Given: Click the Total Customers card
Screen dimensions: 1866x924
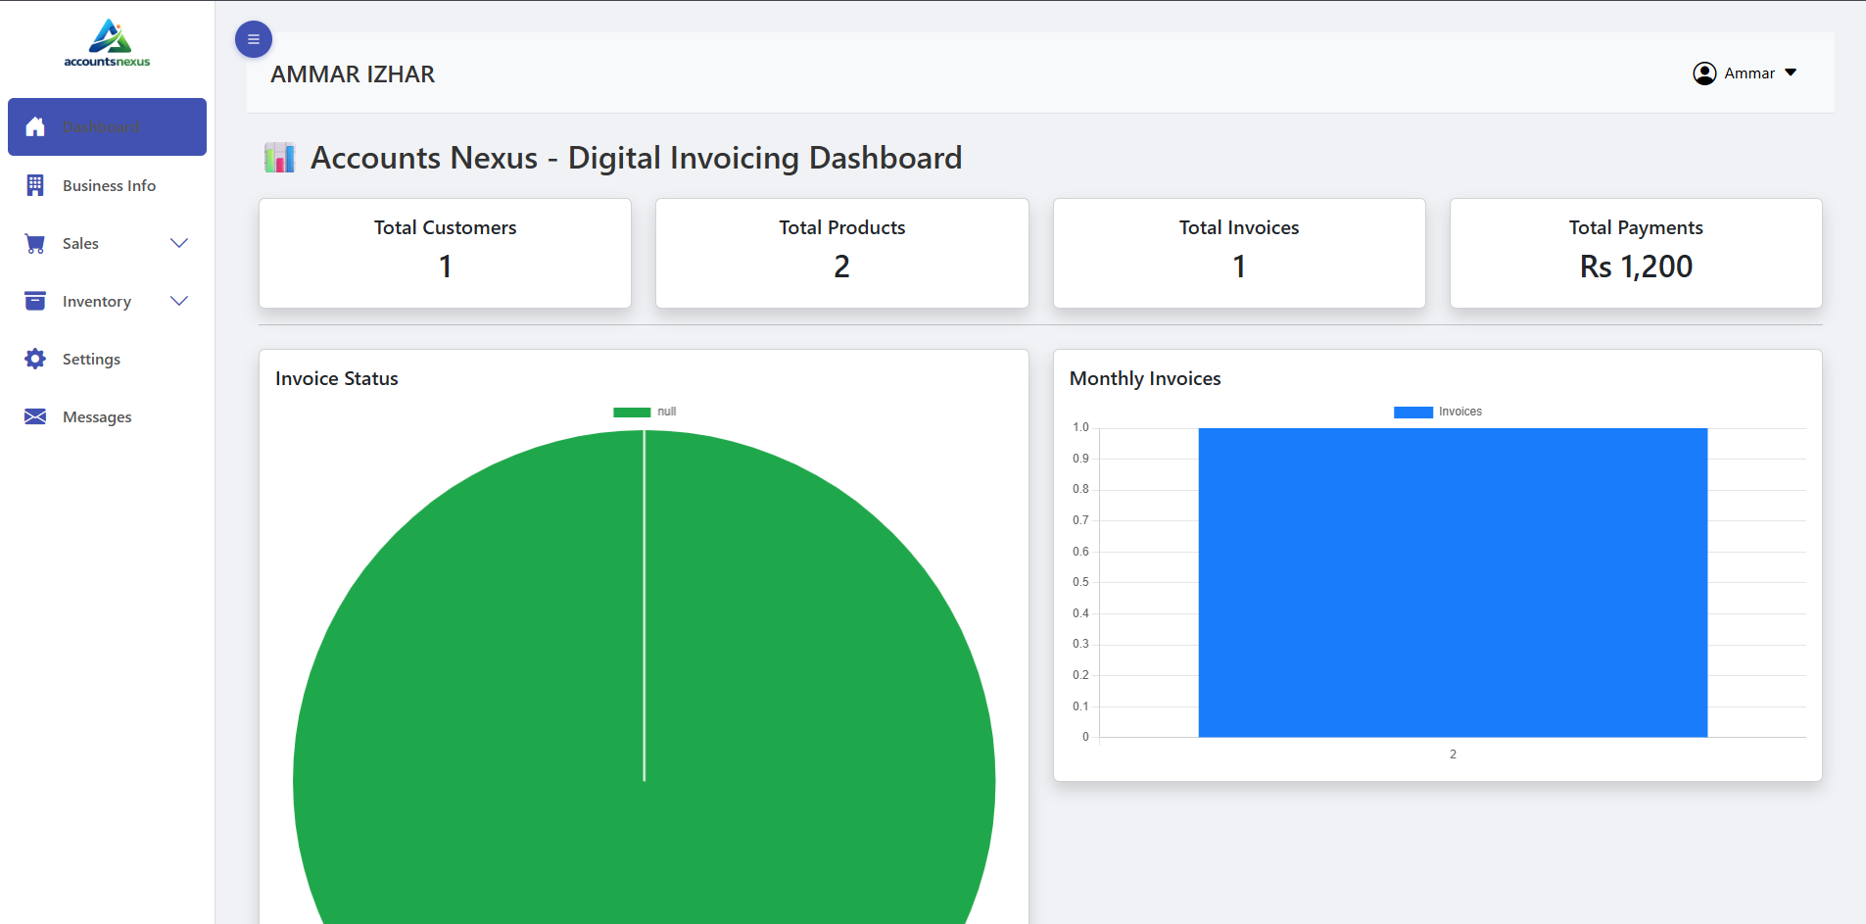Looking at the screenshot, I should 446,253.
